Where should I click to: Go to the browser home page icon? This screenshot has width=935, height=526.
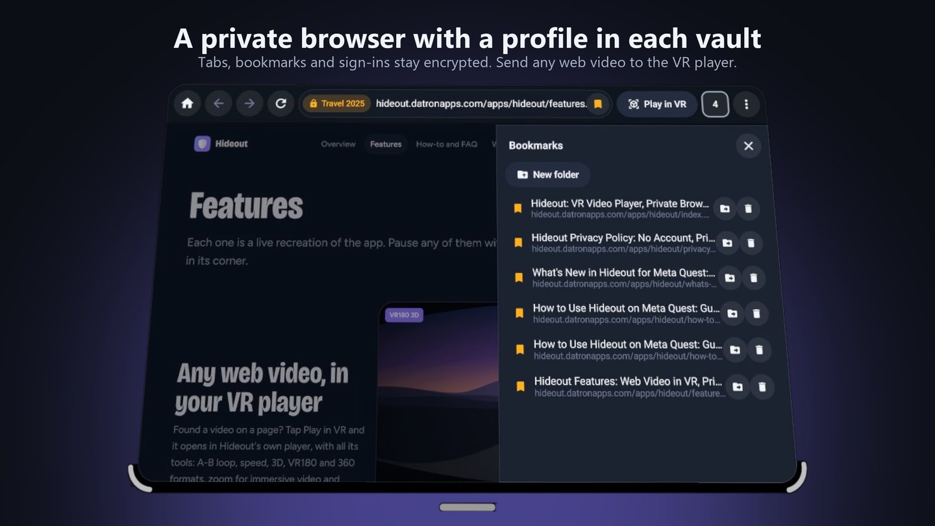pyautogui.click(x=188, y=103)
